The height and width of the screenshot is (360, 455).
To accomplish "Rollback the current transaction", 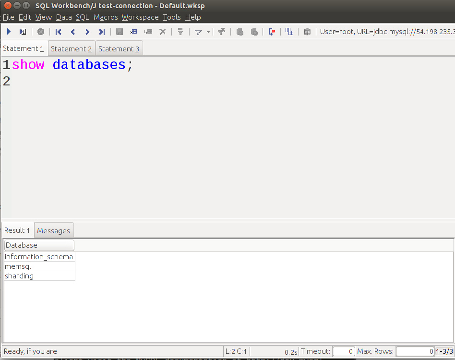I will tap(254, 32).
